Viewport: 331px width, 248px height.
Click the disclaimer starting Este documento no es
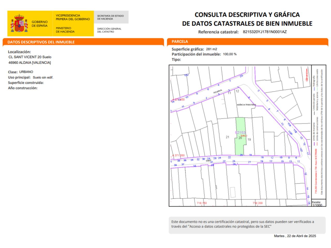[243, 224]
